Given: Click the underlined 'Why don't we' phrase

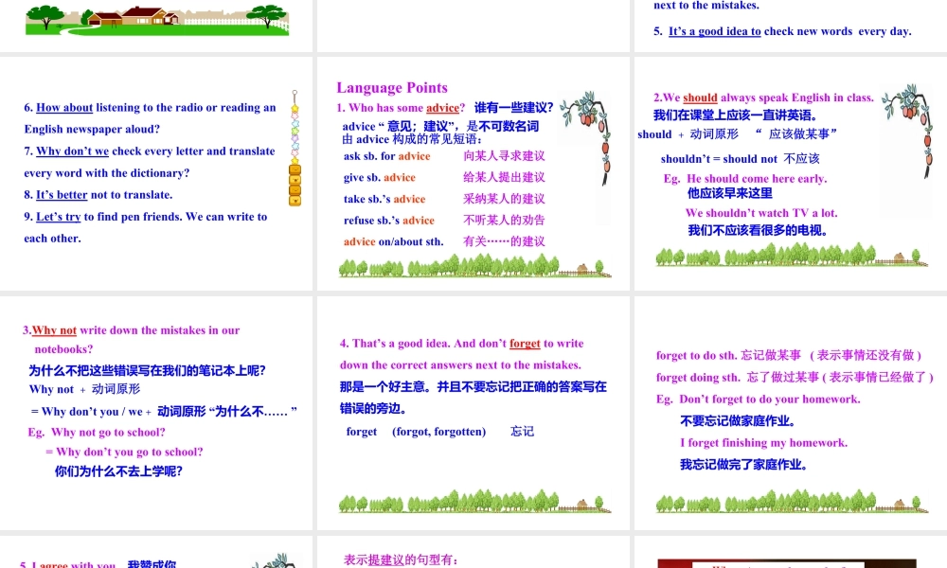Looking at the screenshot, I should pos(73,151).
